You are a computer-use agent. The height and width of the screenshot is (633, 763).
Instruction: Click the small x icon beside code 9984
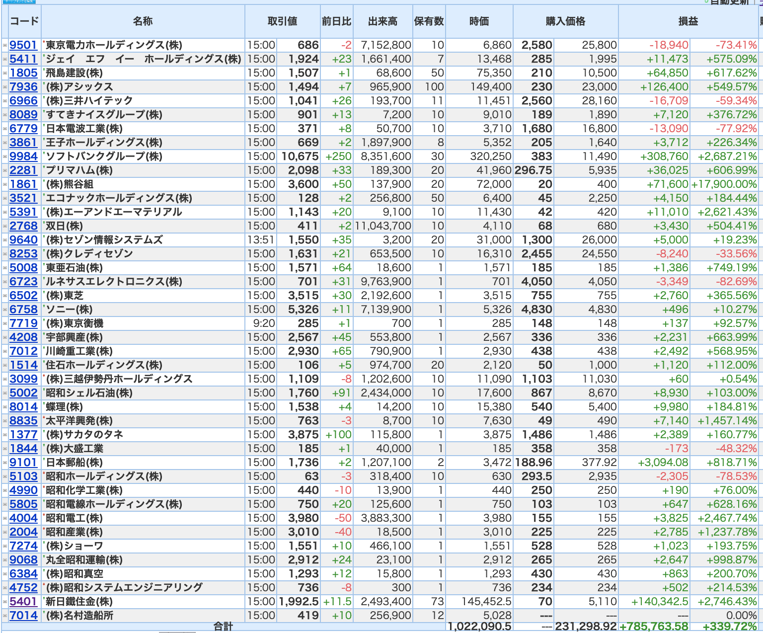[x=5, y=157]
